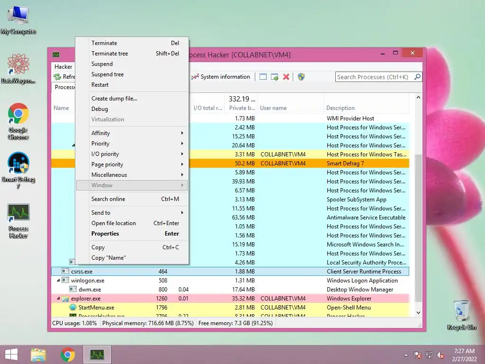
Task: Click the I/O total rate column header
Action: pyautogui.click(x=208, y=108)
